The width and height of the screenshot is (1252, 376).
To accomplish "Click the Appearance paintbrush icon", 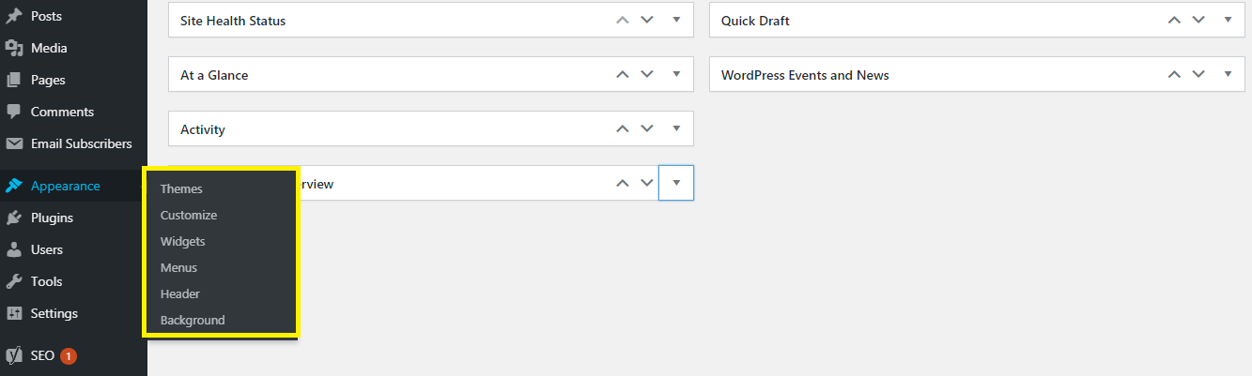I will (x=14, y=186).
